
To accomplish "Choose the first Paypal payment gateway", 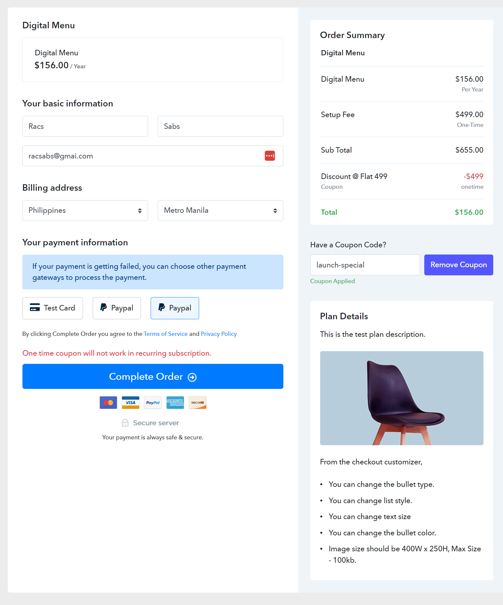I will click(x=117, y=308).
